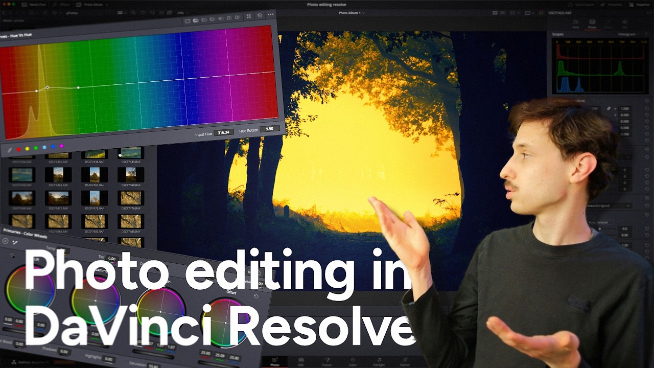Click the magenta hue preset dot
This screenshot has height=368, width=654.
[62, 146]
